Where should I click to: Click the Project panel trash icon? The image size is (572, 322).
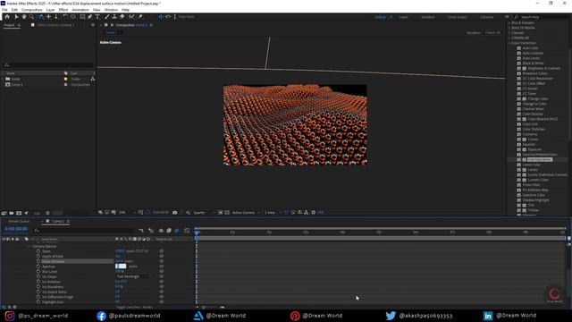(47, 213)
